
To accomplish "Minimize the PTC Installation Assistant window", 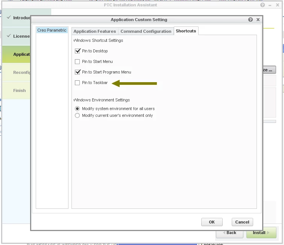I will pyautogui.click(x=270, y=5).
